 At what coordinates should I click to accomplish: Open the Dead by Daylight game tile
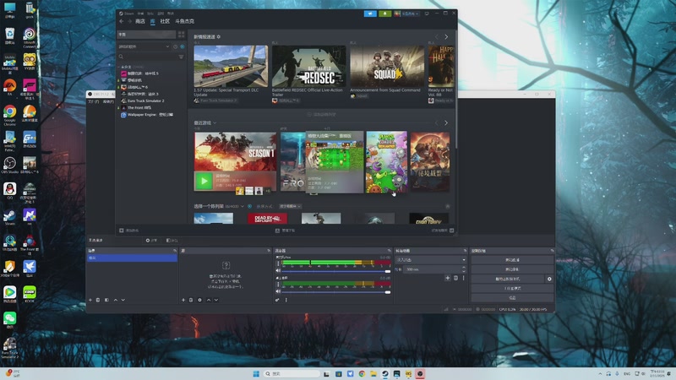pyautogui.click(x=267, y=218)
